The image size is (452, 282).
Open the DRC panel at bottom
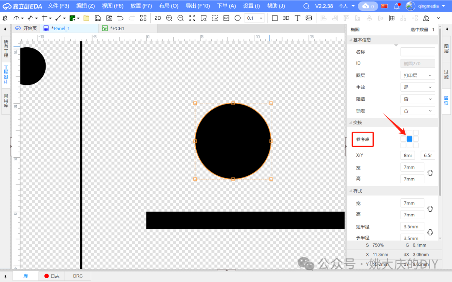pos(78,276)
